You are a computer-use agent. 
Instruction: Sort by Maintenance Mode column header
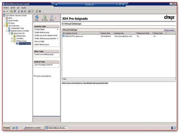144,33
